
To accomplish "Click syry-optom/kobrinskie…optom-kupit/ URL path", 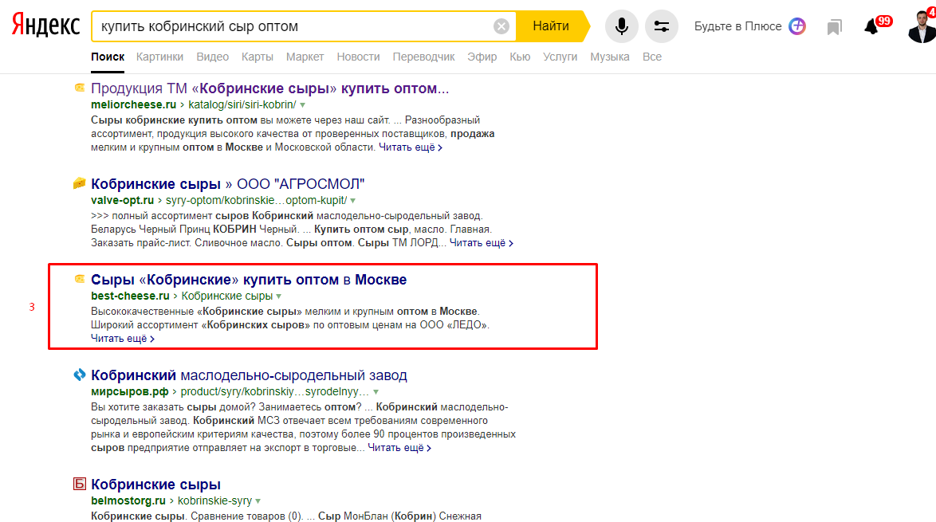I will coord(256,200).
